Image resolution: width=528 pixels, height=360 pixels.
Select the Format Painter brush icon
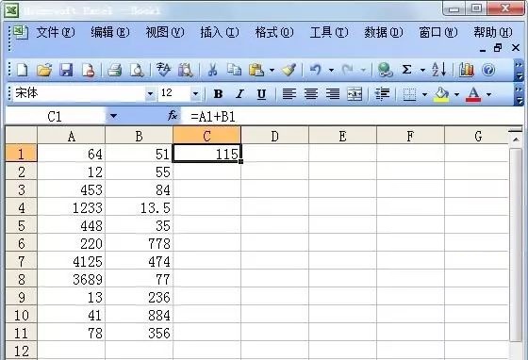pyautogui.click(x=289, y=70)
